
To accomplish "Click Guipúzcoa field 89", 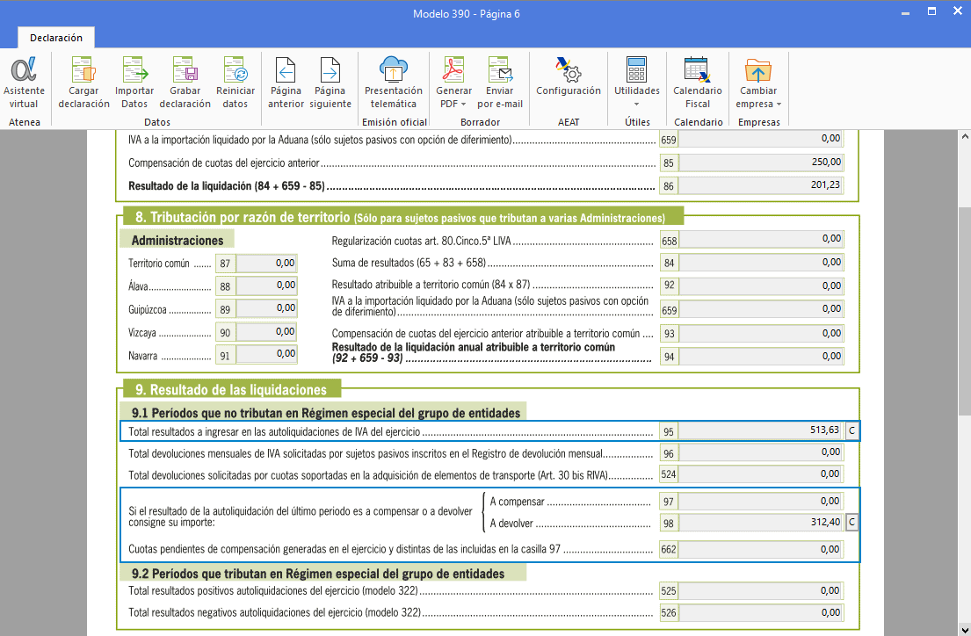I will [x=266, y=308].
